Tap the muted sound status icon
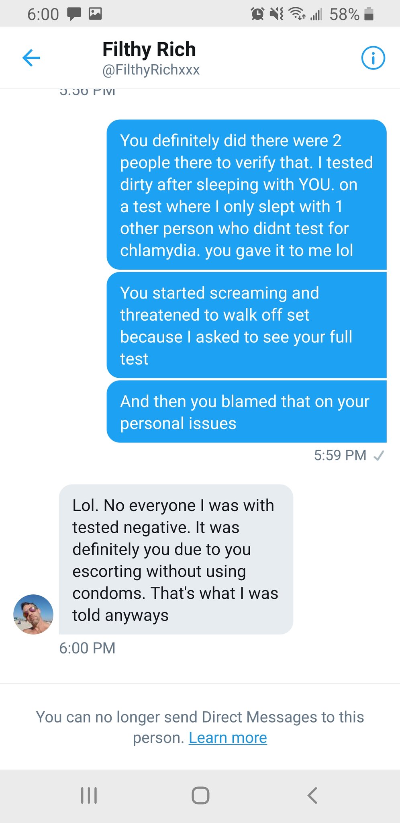This screenshot has height=823, width=400. pyautogui.click(x=277, y=14)
